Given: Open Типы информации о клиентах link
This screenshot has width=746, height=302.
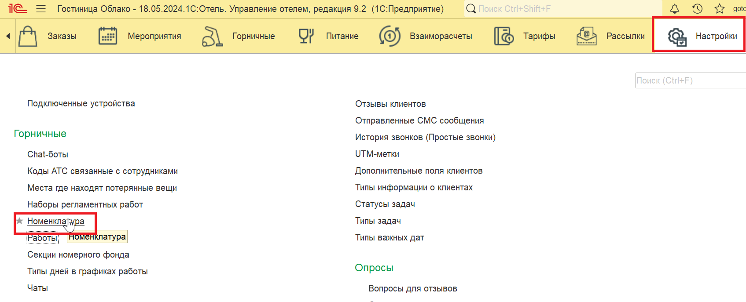Looking at the screenshot, I should tap(414, 187).
